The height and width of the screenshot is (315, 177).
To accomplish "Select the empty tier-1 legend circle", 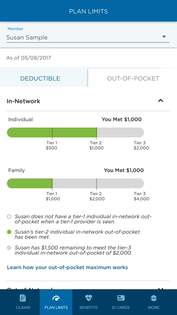I will [9, 216].
